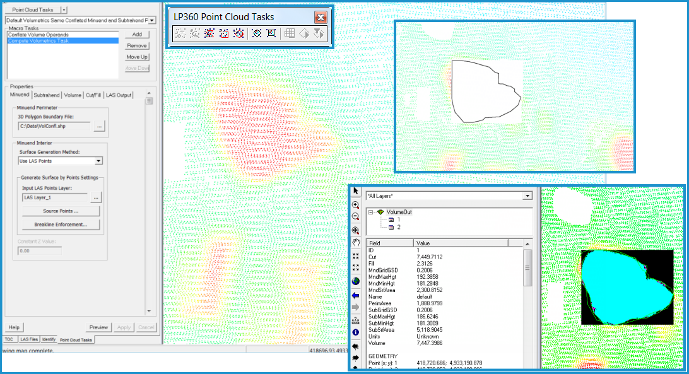Select the arrow pointer tool
The height and width of the screenshot is (374, 689).
coord(356,190)
